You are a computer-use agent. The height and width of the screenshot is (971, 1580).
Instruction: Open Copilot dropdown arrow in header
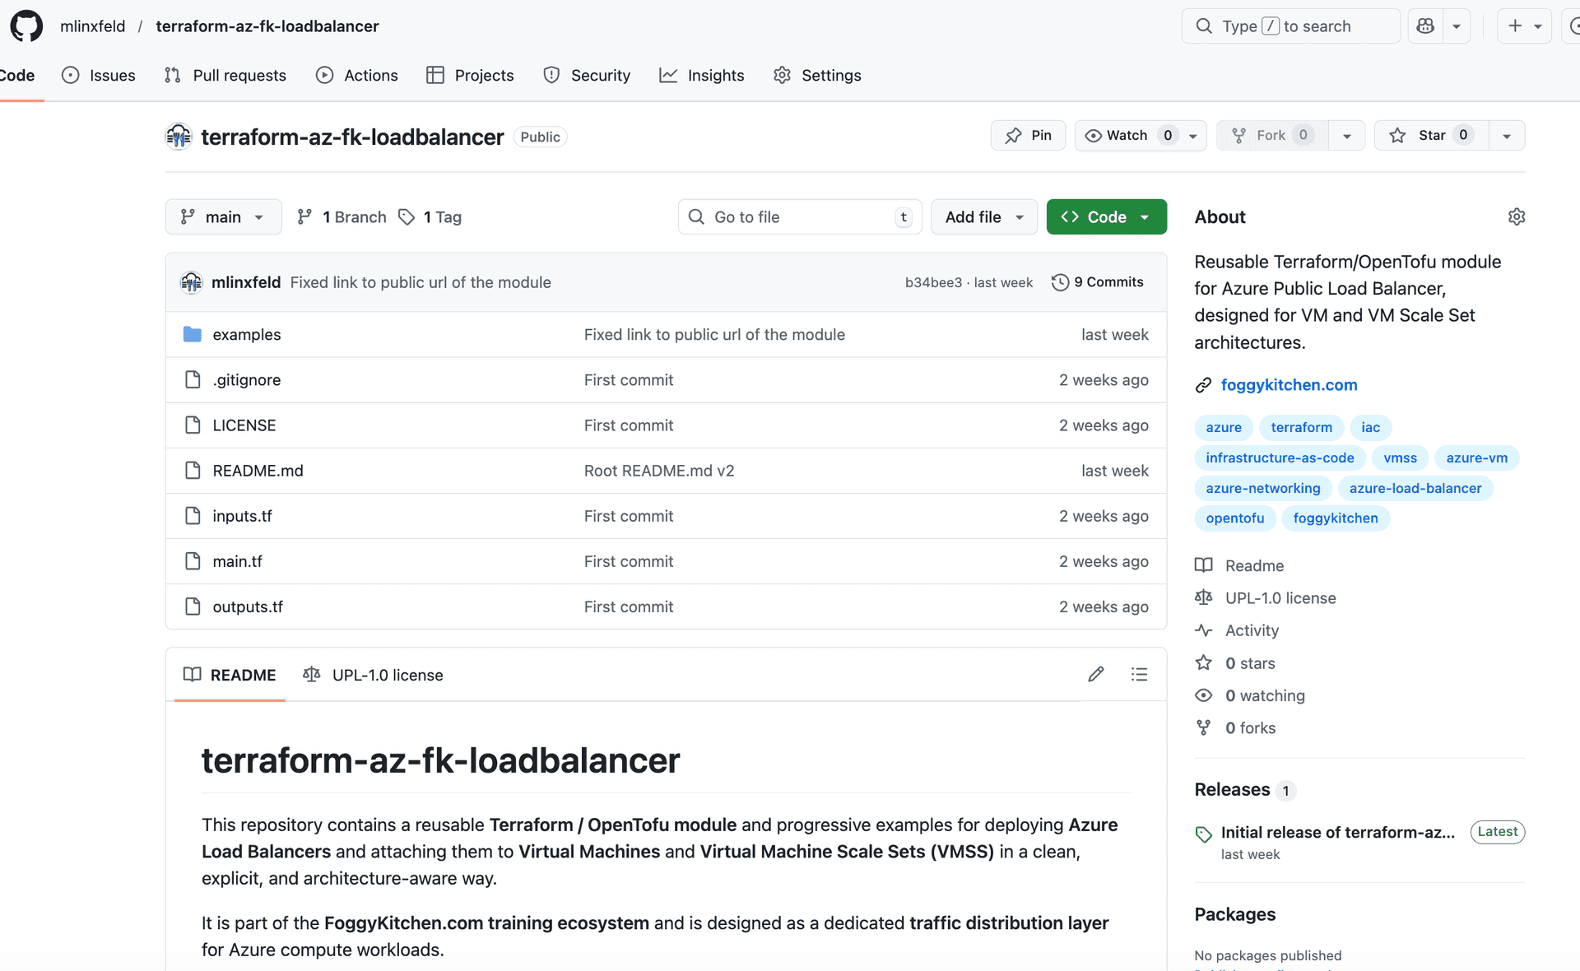coord(1457,26)
